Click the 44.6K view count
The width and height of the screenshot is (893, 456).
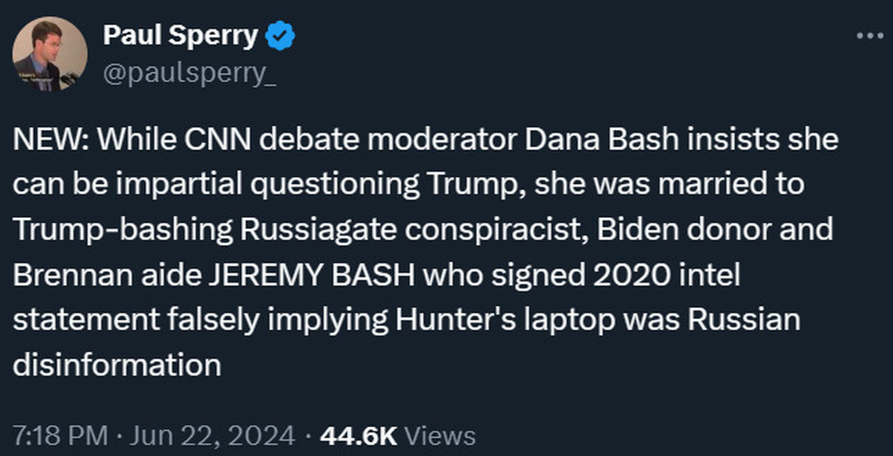[x=359, y=435]
